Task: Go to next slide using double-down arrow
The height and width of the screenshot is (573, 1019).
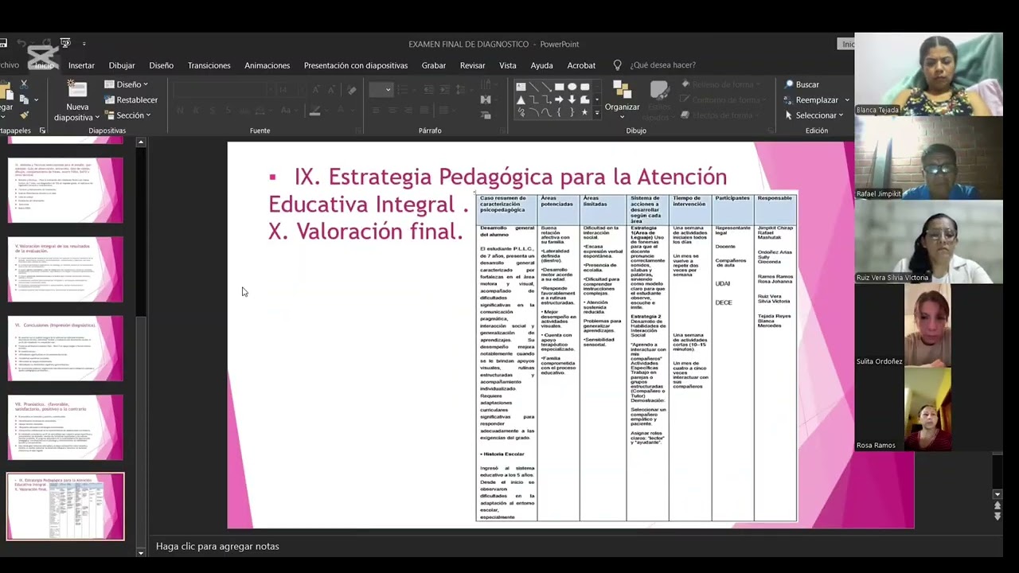Action: pos(998,516)
